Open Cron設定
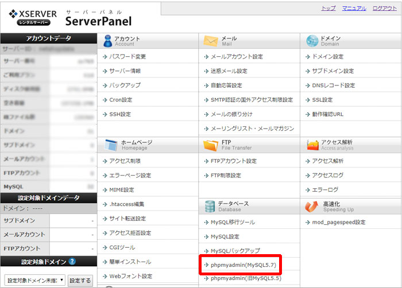This screenshot has height=288, width=402. coord(121,100)
